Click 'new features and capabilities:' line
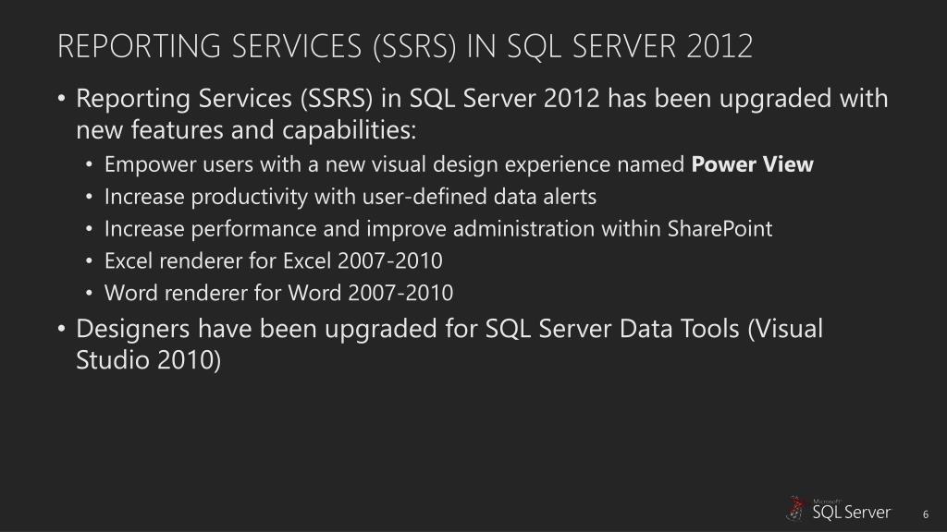 click(x=246, y=129)
